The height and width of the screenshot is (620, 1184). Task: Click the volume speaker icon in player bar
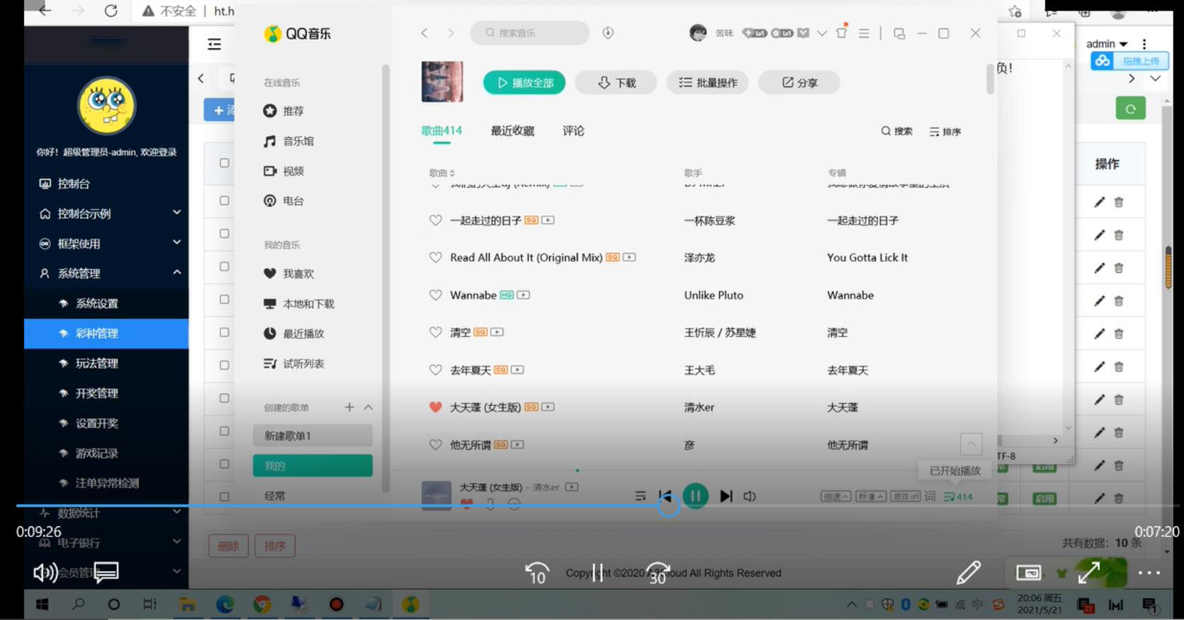point(750,496)
